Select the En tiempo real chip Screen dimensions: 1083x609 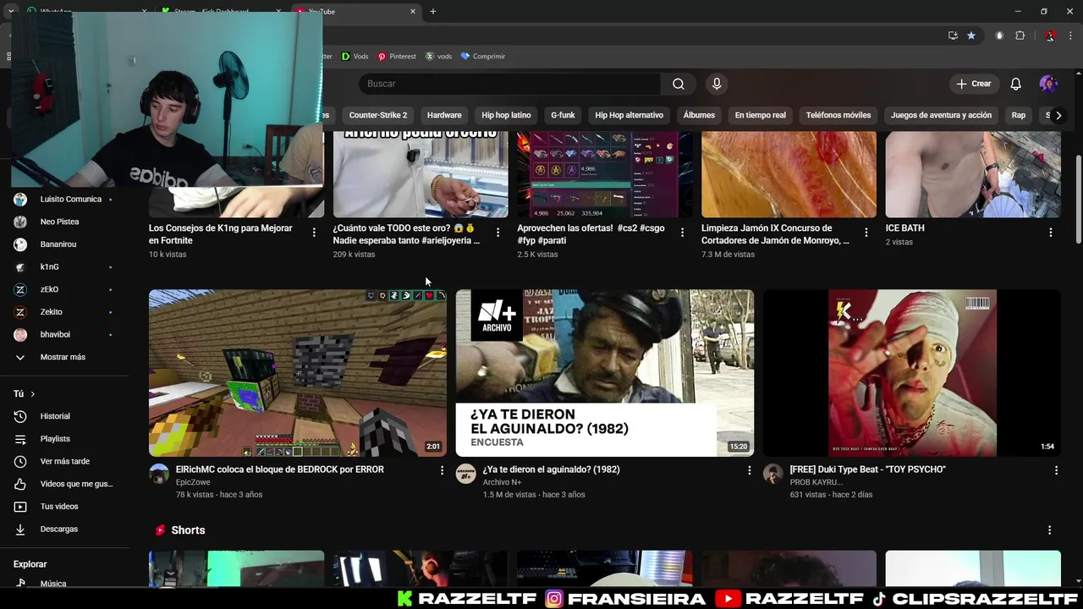[x=760, y=115]
